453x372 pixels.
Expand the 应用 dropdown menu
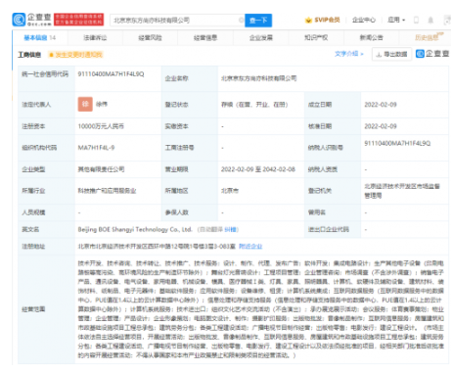(396, 20)
